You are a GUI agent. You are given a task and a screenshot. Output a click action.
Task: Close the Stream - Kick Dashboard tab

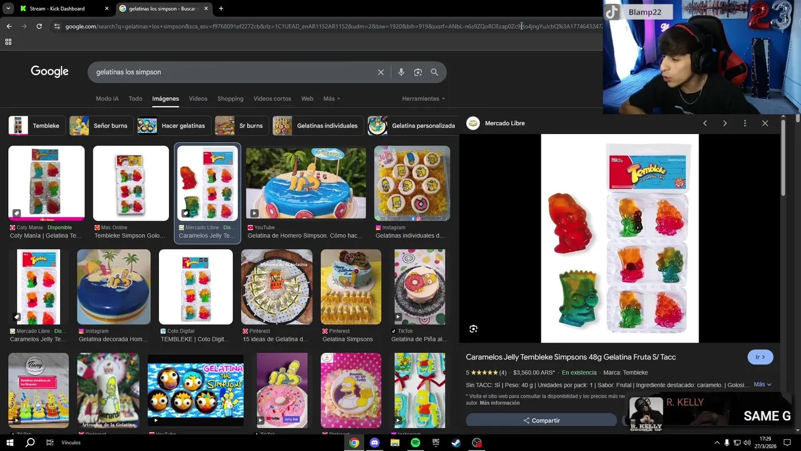pyautogui.click(x=106, y=9)
